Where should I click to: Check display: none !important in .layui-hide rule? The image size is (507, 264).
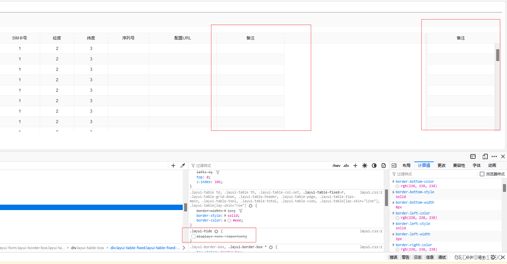193,236
